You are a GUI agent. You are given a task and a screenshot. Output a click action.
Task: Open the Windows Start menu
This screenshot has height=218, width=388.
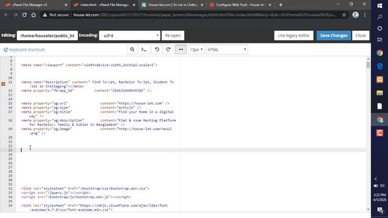[380, 5]
